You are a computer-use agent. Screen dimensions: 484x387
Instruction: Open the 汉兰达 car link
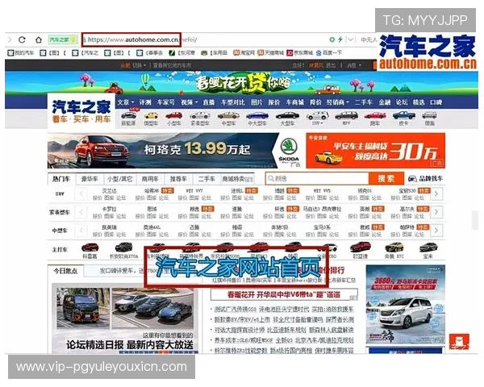tap(109, 191)
